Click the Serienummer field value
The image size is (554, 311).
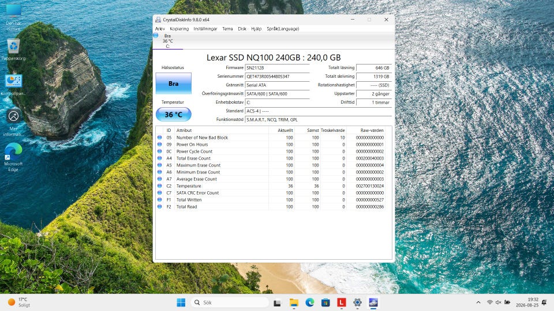[x=278, y=77]
